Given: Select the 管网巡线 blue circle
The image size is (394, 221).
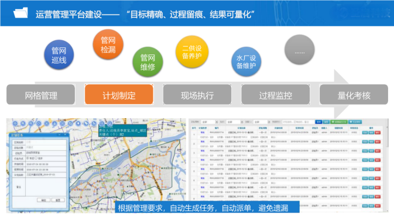Looking at the screenshot, I should click(59, 55).
